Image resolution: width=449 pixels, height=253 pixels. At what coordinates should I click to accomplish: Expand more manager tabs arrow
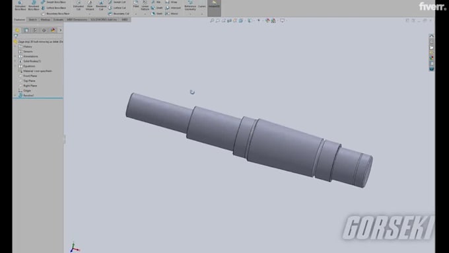(61, 30)
